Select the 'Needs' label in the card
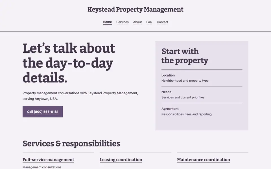This screenshot has width=271, height=169. [166, 92]
